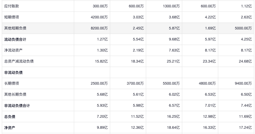Select the 非流动负债合计 row header

pyautogui.click(x=17, y=106)
